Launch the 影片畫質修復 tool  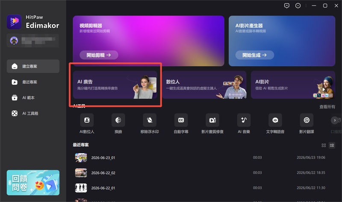[212, 120]
